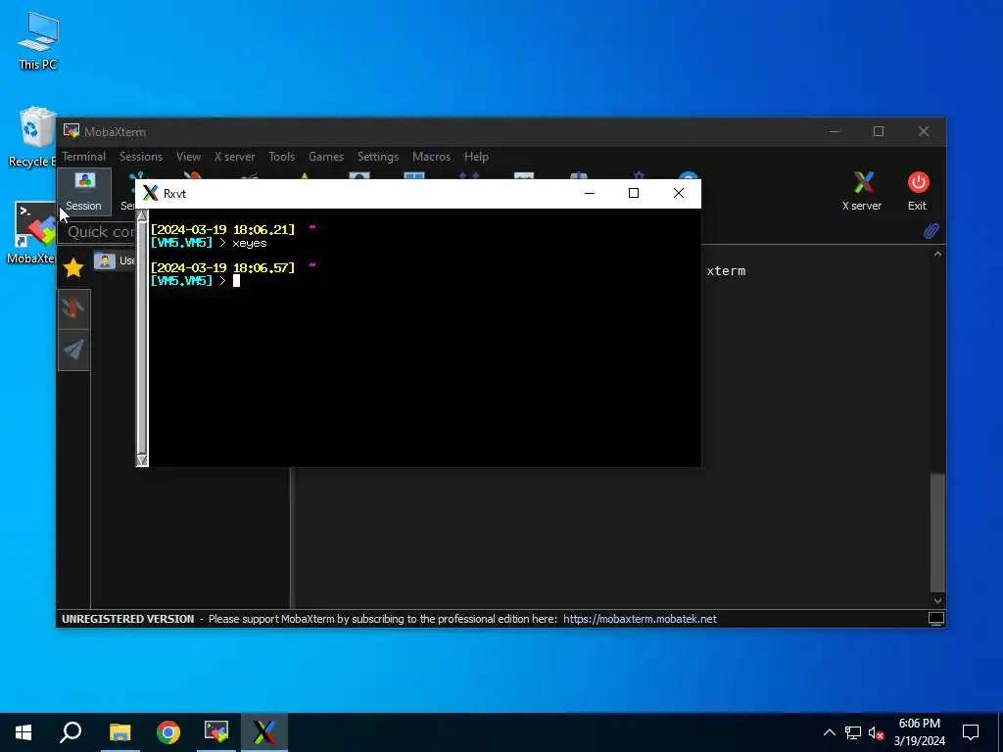Open the Games menu
This screenshot has height=752, width=1003.
point(326,157)
